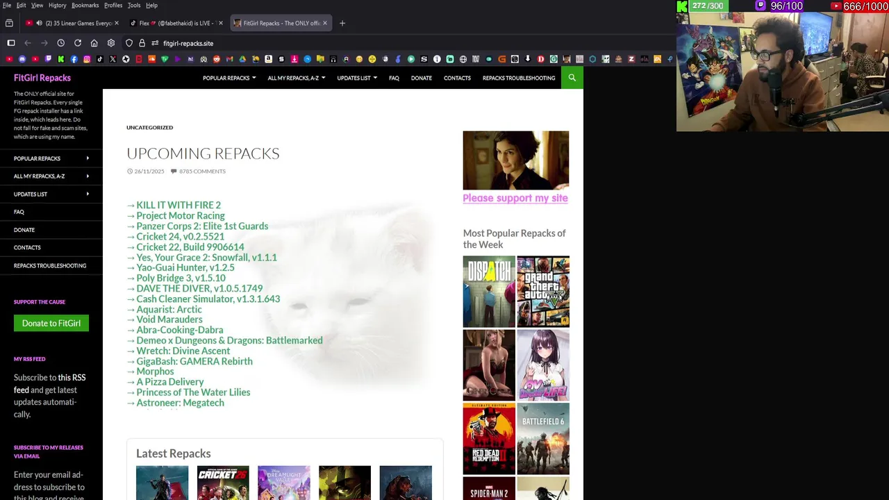Open the X (Twitter) bookmark
The image size is (889, 500).
113,59
